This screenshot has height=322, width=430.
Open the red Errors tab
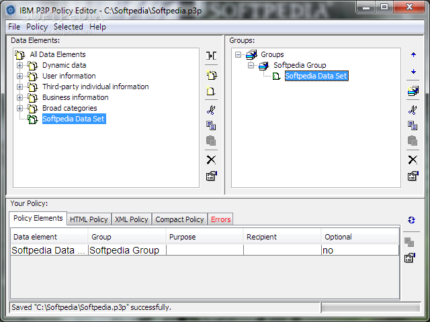221,219
